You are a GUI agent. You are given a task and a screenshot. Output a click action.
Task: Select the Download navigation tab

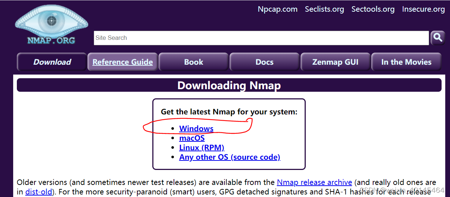click(x=52, y=62)
